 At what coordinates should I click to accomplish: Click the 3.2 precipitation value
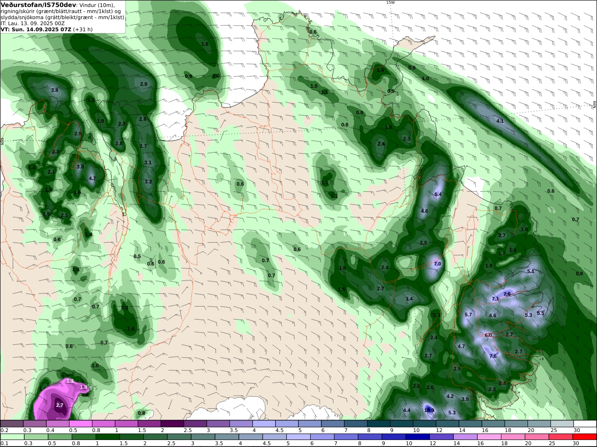(x=148, y=182)
